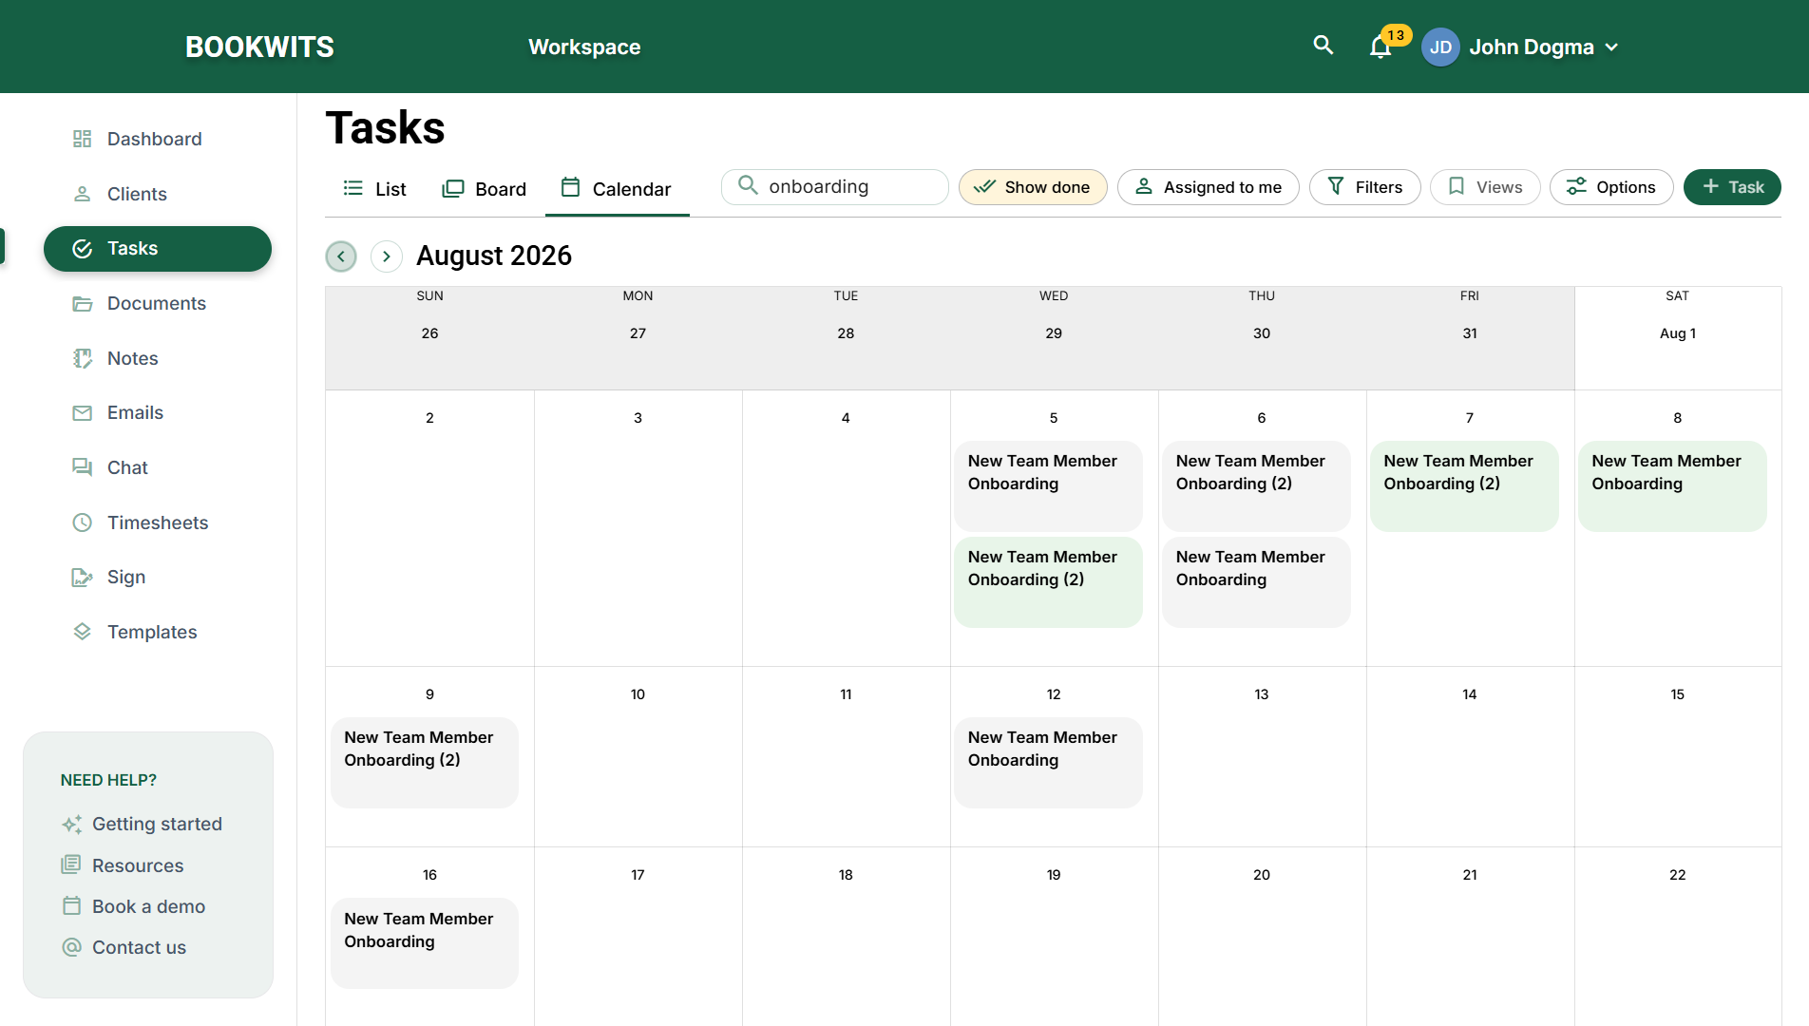
Task: Switch to the Board view tab
Action: tap(485, 189)
